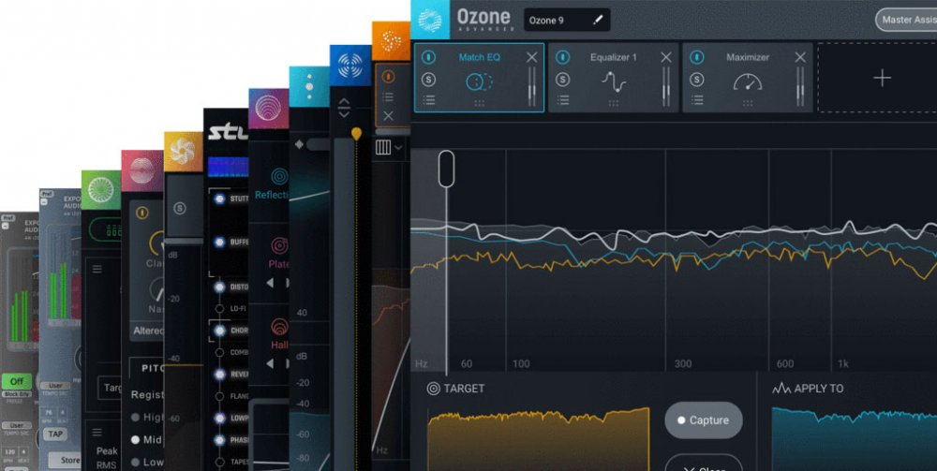Select the Plate reverb icon
This screenshot has height=471, width=937.
279,245
